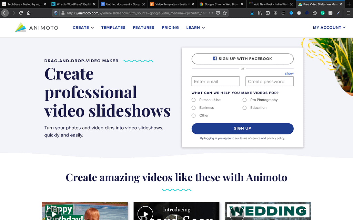
Task: Focus the Create password field
Action: 270,81
